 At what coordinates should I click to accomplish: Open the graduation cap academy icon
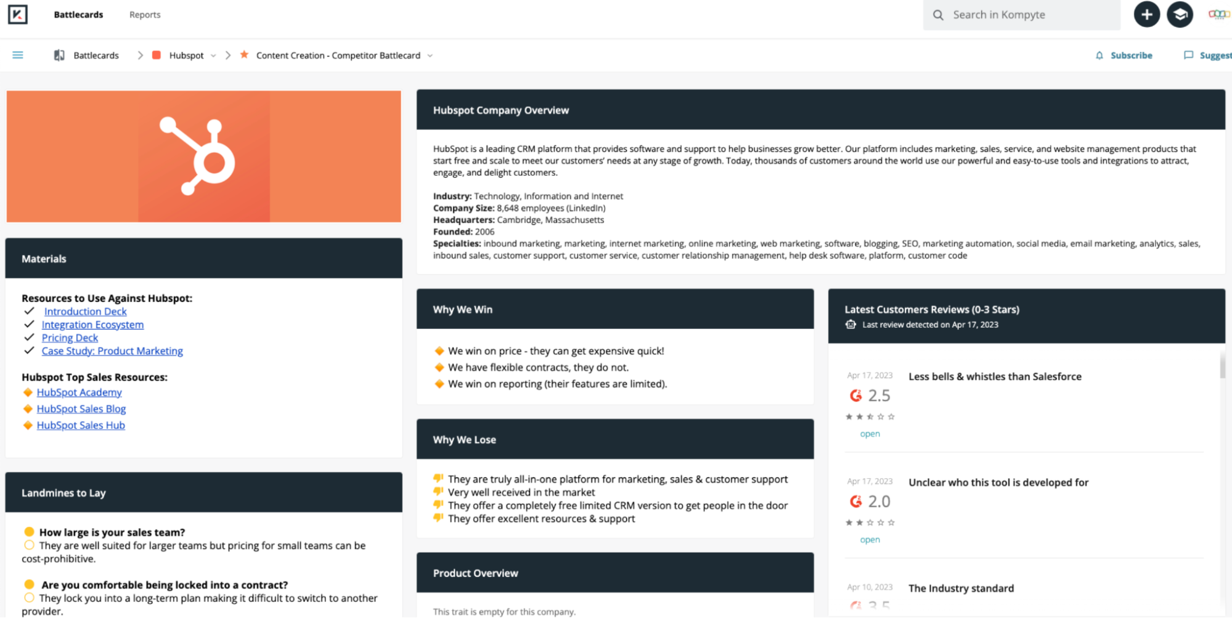click(x=1180, y=15)
